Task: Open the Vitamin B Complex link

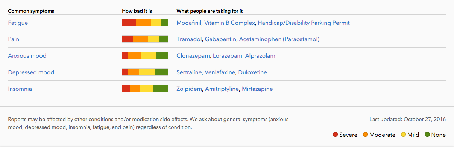Action: (x=229, y=23)
